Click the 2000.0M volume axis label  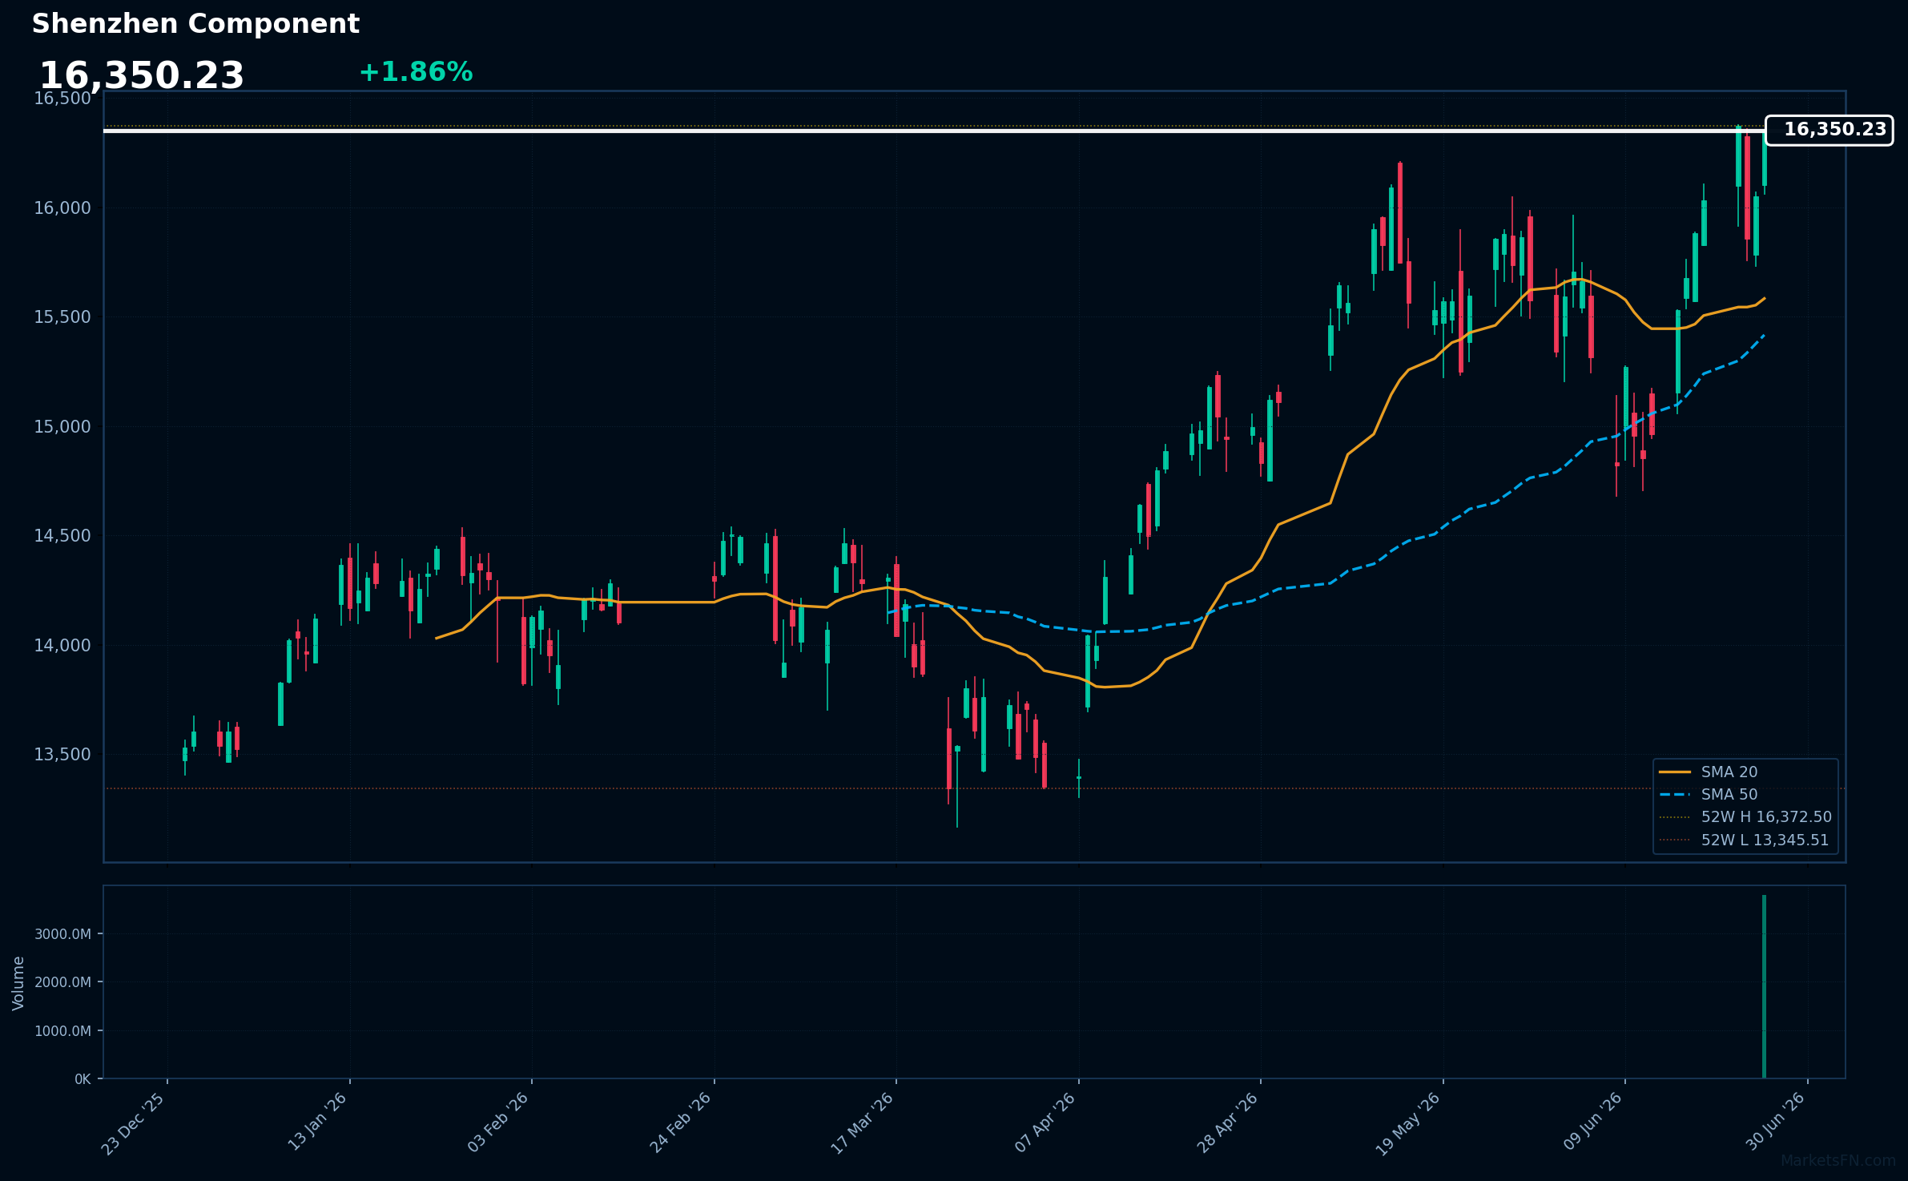pos(62,982)
